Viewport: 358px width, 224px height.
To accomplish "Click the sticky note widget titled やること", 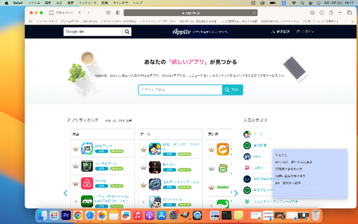I will 310,174.
